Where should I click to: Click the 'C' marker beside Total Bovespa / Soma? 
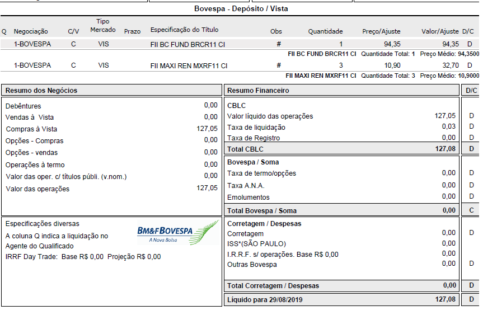click(x=471, y=210)
